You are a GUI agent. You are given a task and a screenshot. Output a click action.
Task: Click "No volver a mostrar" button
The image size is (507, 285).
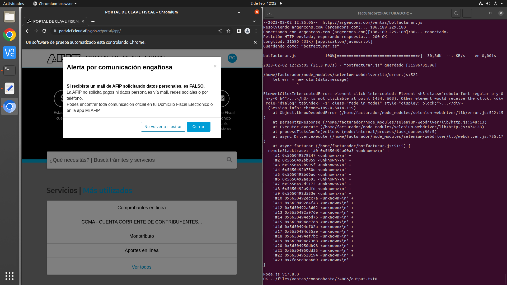163,127
